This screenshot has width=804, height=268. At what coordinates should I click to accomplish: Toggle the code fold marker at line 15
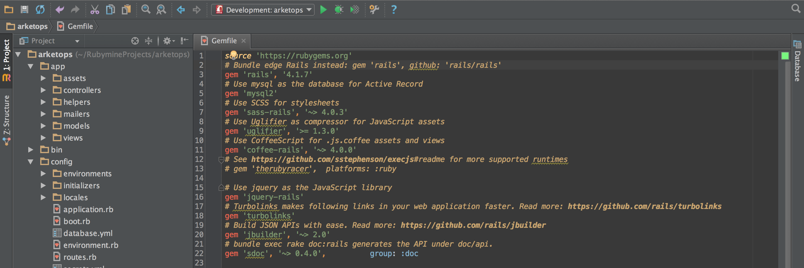221,188
